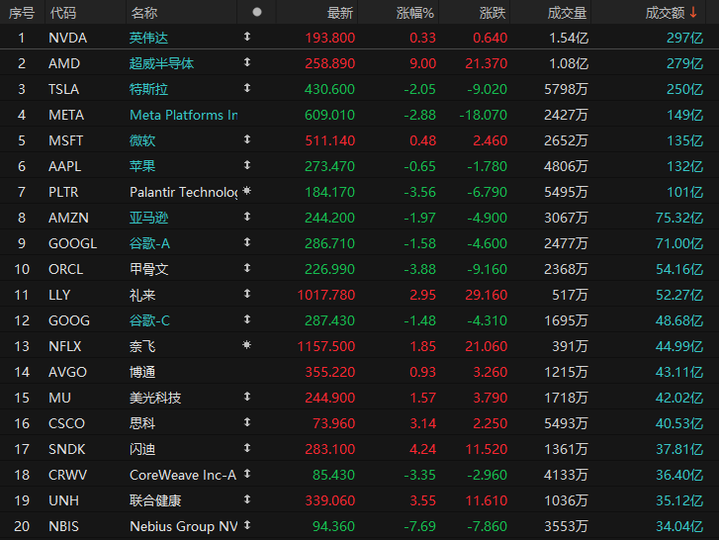
Task: Click the up-down arrow icon beside 超威半导体
Action: [x=247, y=62]
